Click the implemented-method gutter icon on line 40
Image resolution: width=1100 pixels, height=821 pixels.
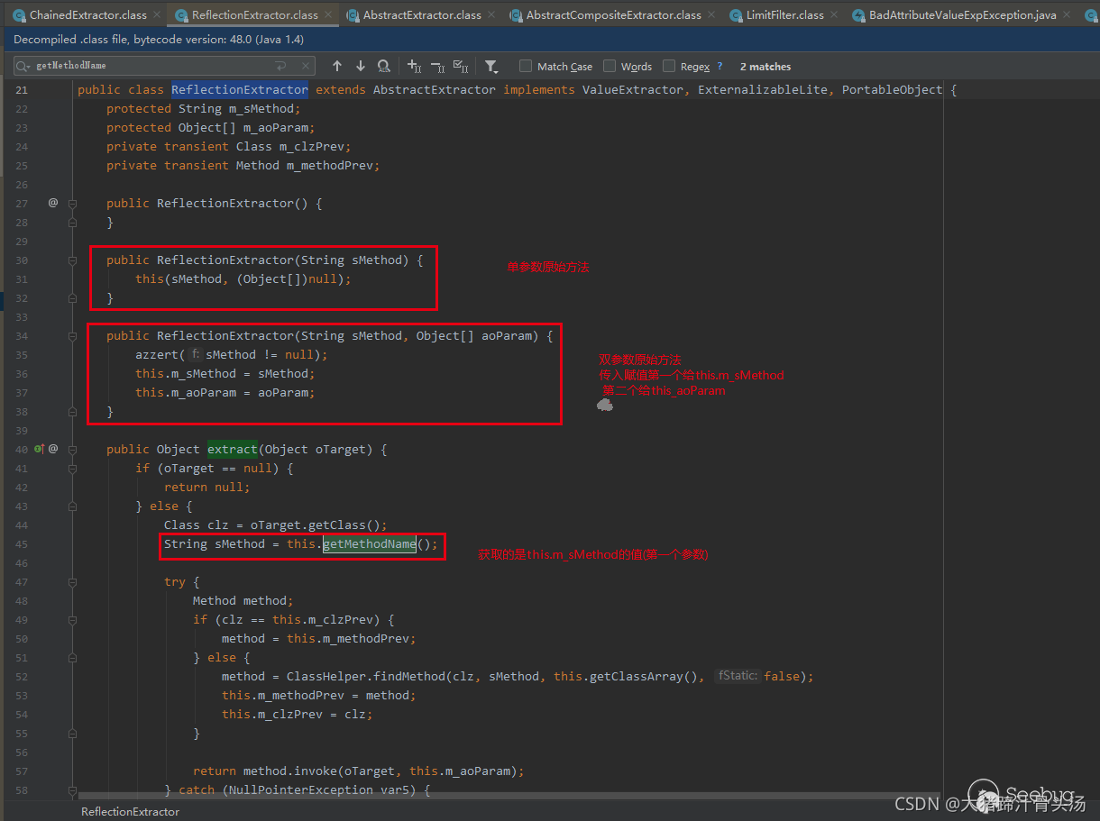(x=39, y=449)
